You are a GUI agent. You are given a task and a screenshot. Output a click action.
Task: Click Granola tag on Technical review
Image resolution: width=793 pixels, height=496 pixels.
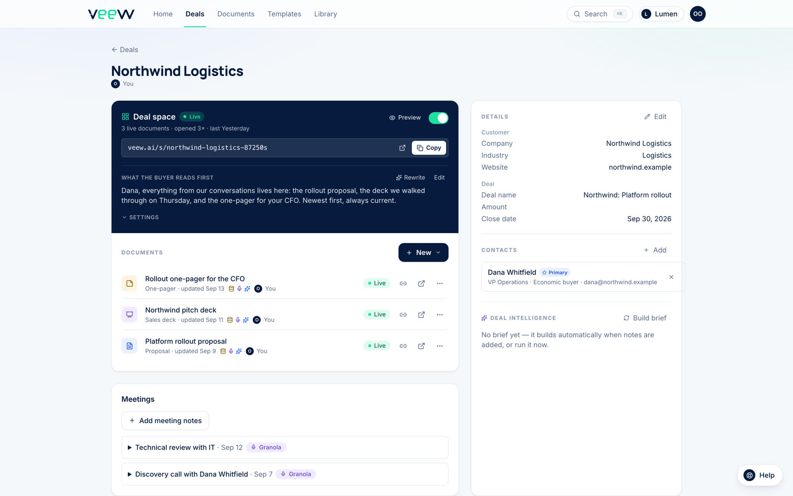coord(266,447)
